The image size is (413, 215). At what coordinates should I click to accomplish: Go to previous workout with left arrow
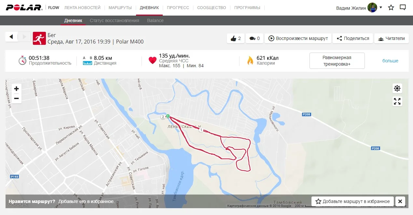coord(11,37)
